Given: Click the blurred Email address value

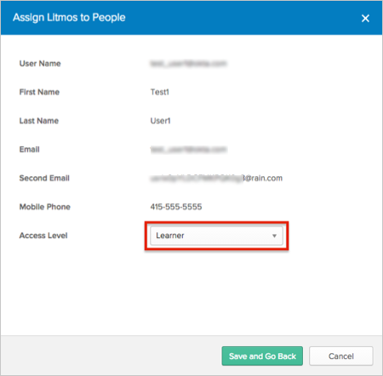Looking at the screenshot, I should tap(189, 150).
